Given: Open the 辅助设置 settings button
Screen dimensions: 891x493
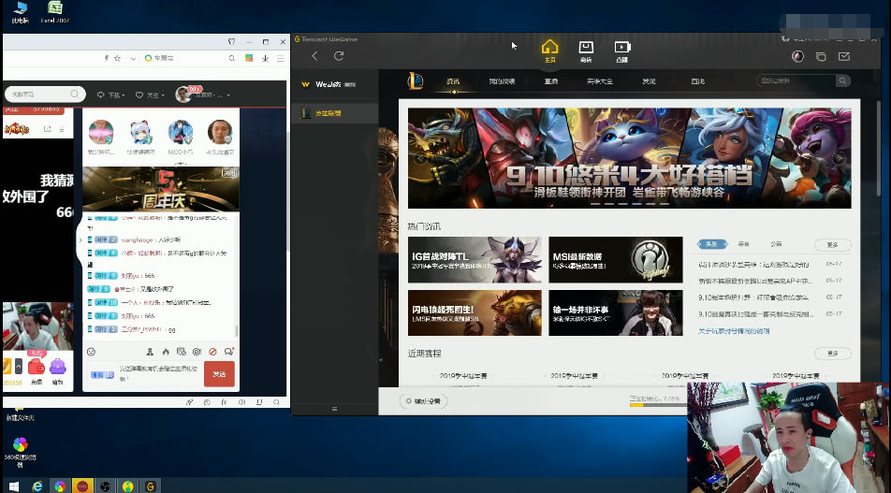Looking at the screenshot, I should point(423,401).
